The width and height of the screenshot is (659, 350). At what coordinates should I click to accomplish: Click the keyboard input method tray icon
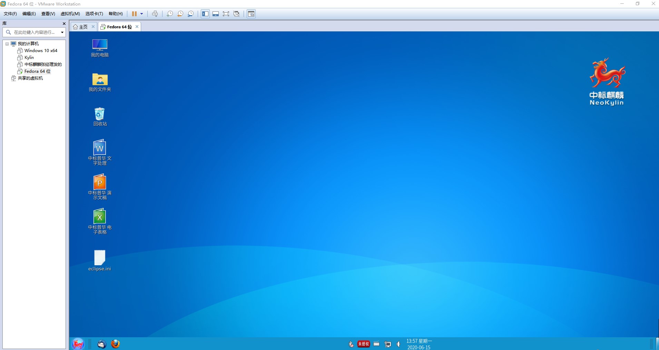click(376, 344)
